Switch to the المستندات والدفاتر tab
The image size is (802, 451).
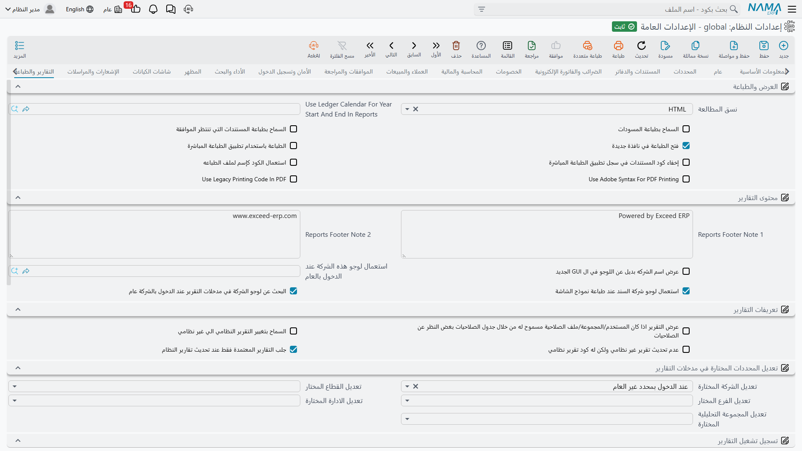tap(637, 72)
